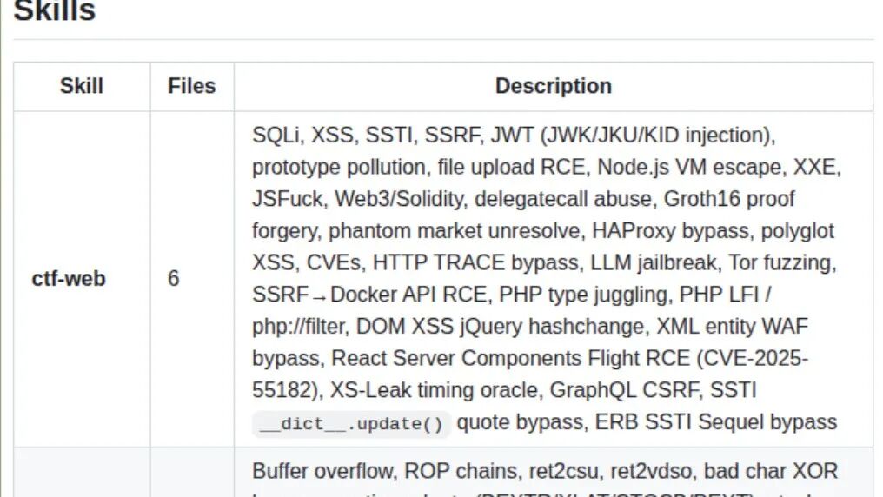This screenshot has width=883, height=497.
Task: Click the XML entity WAF text
Action: click(732, 327)
